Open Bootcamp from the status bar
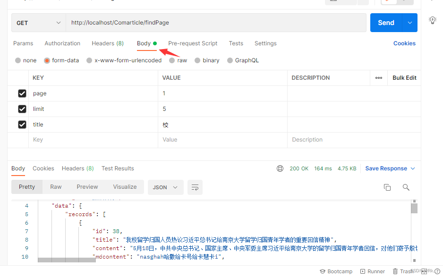 [336, 271]
